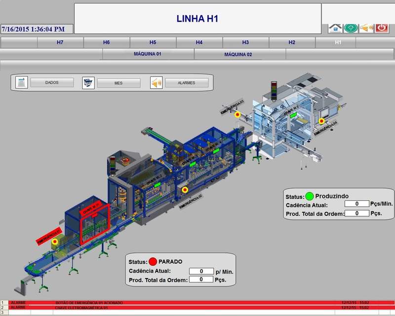Click the red PARADO status light
395x316 pixels.
[153, 262]
